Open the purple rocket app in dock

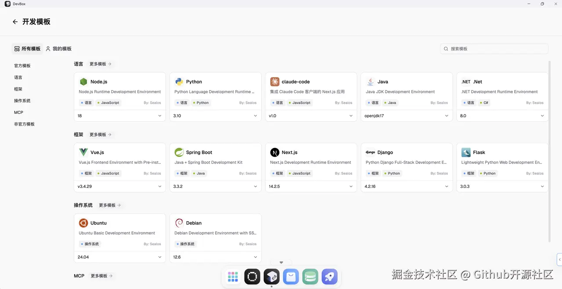(x=329, y=277)
